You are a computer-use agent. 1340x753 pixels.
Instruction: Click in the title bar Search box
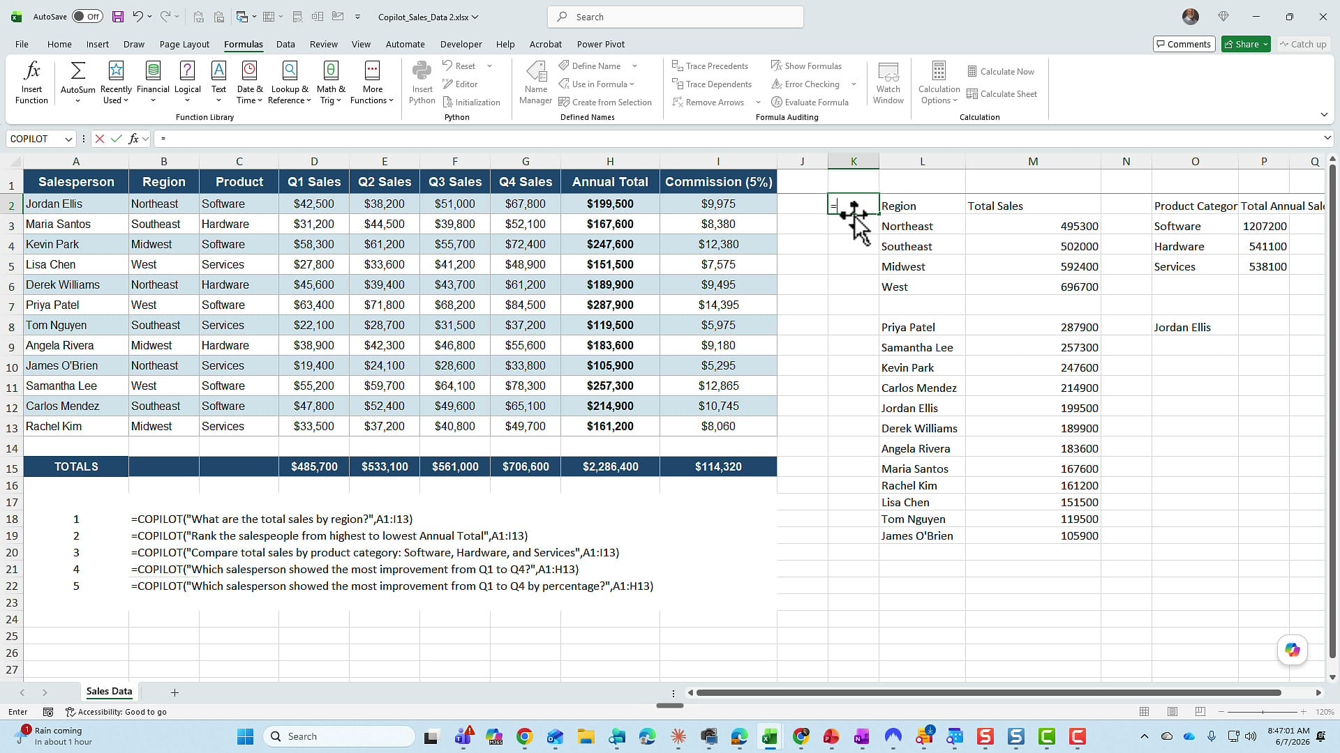676,17
